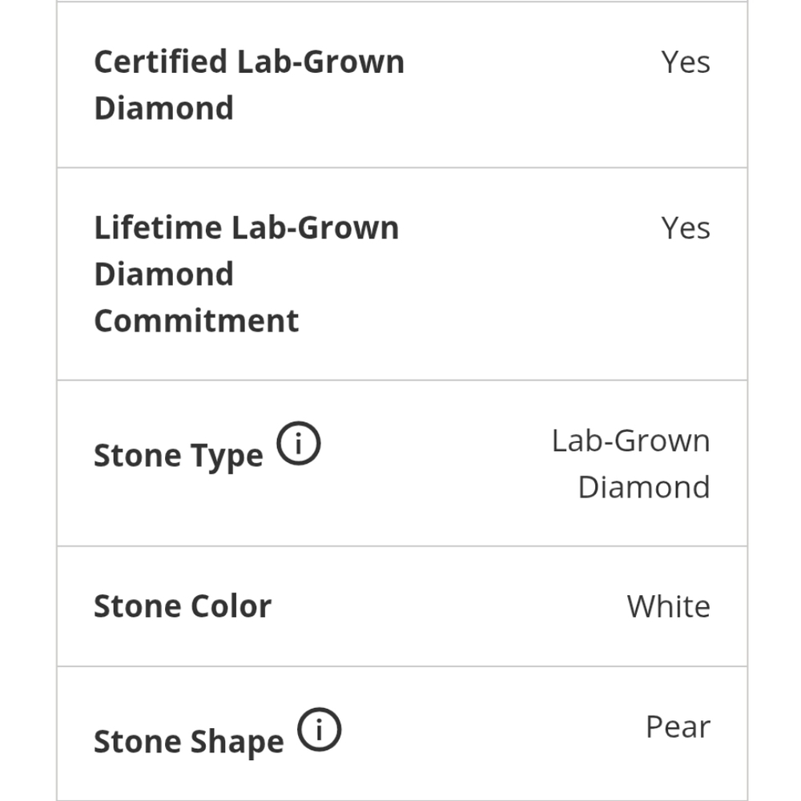Click the word Certified in the first row
Image resolution: width=801 pixels, height=801 pixels.
(x=161, y=62)
